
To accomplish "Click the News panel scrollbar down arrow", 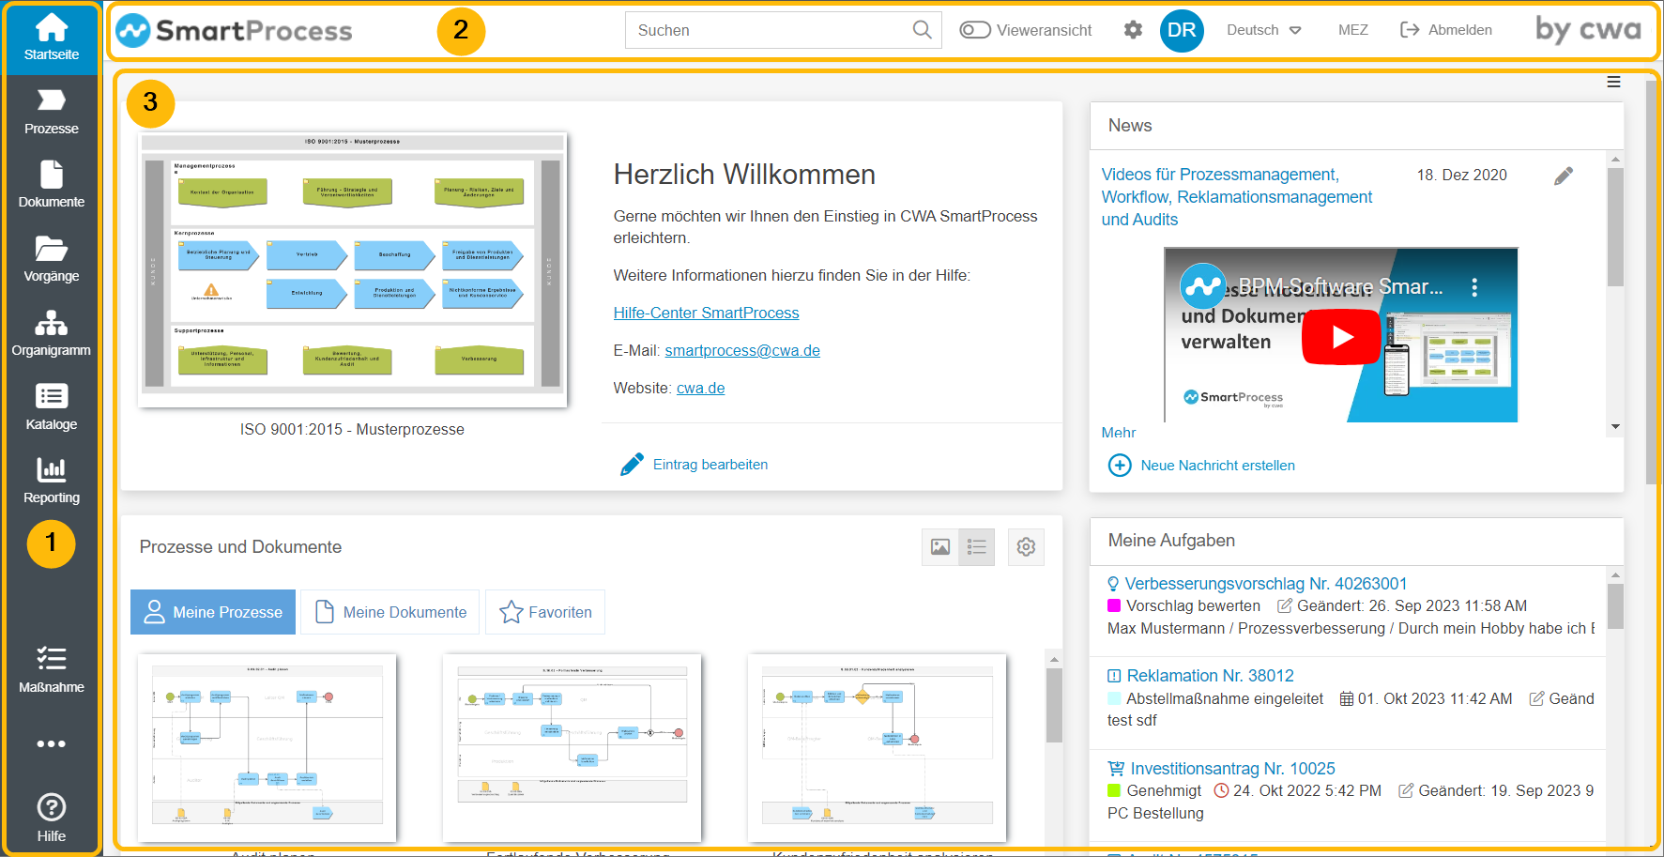I will coord(1615,427).
